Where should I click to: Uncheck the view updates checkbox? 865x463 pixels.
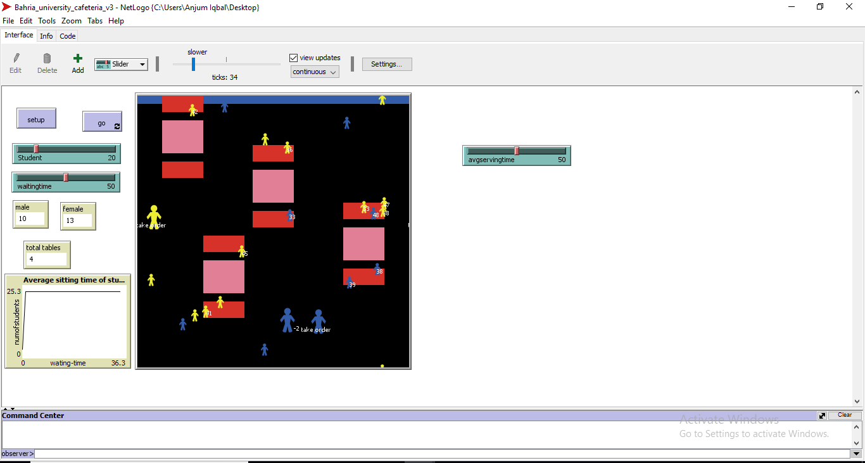point(293,58)
